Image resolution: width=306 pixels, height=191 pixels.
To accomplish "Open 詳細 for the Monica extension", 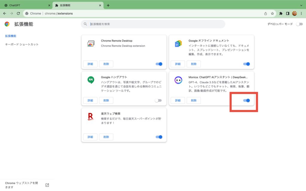I will point(178,101).
